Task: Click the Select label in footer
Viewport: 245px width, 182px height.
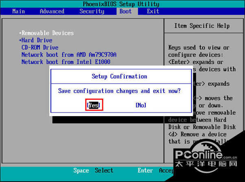Action: (x=104, y=170)
